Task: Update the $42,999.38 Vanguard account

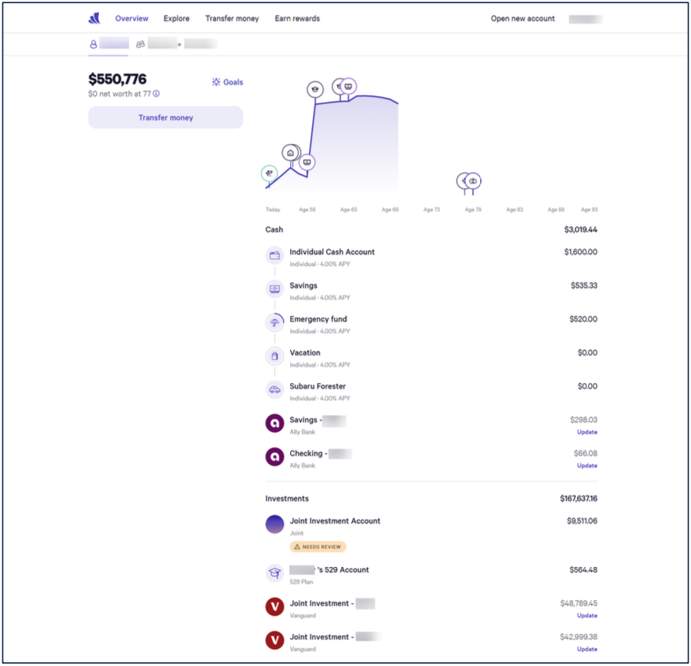Action: point(587,649)
